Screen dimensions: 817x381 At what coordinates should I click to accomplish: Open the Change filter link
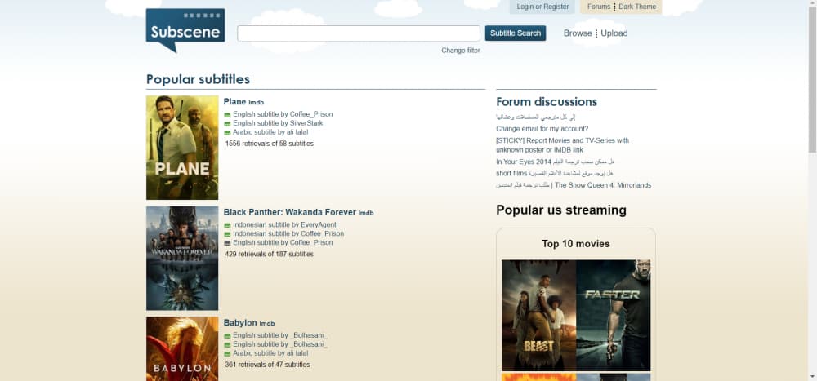point(461,51)
